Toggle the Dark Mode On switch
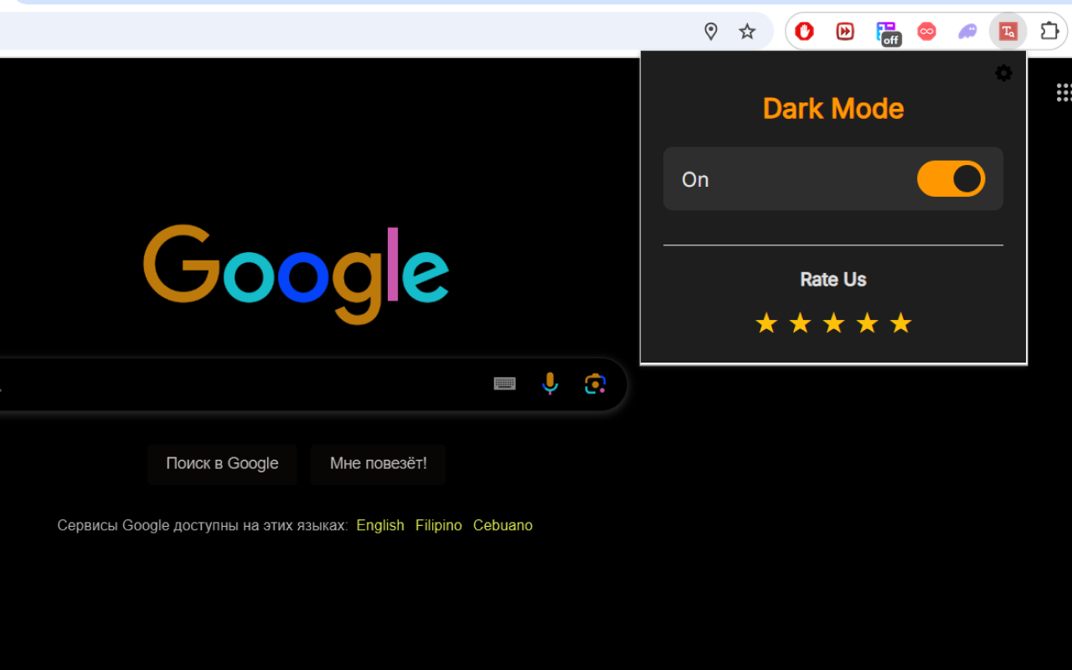 click(951, 179)
